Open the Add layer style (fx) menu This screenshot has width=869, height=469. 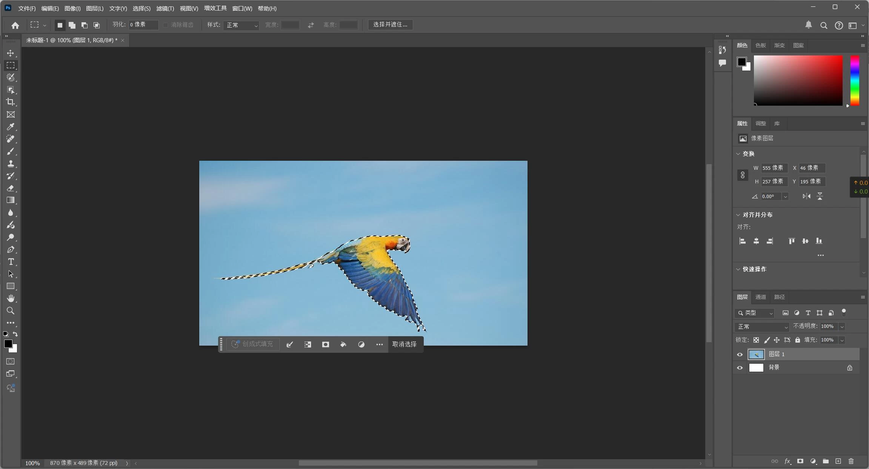787,461
